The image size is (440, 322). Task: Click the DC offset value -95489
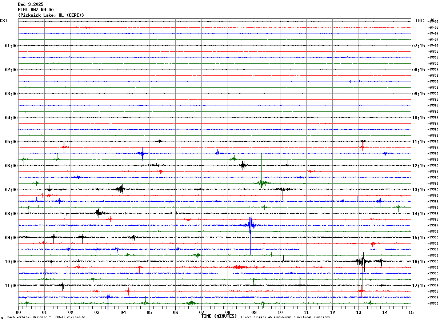tap(433, 22)
